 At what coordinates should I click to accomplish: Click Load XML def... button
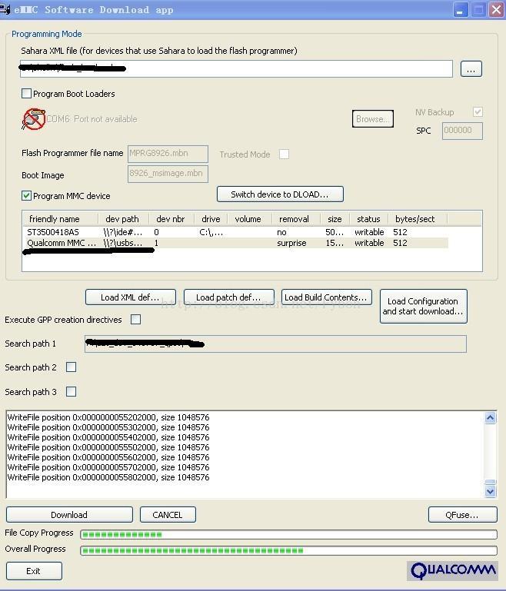pos(131,297)
